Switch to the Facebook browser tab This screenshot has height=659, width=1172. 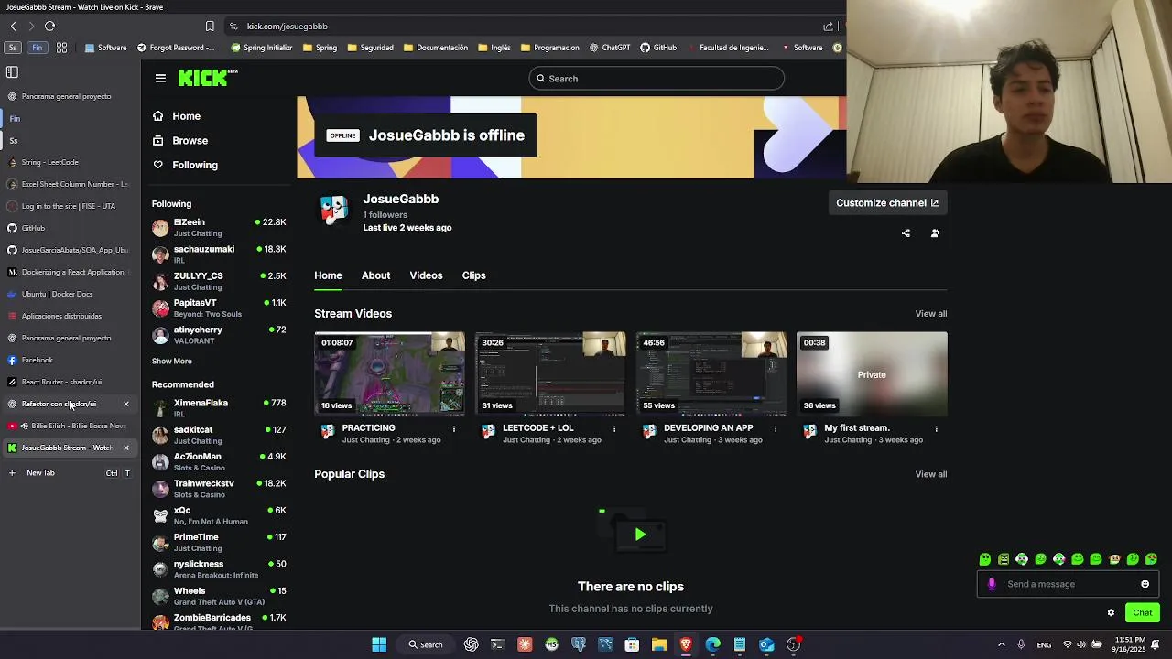click(69, 360)
